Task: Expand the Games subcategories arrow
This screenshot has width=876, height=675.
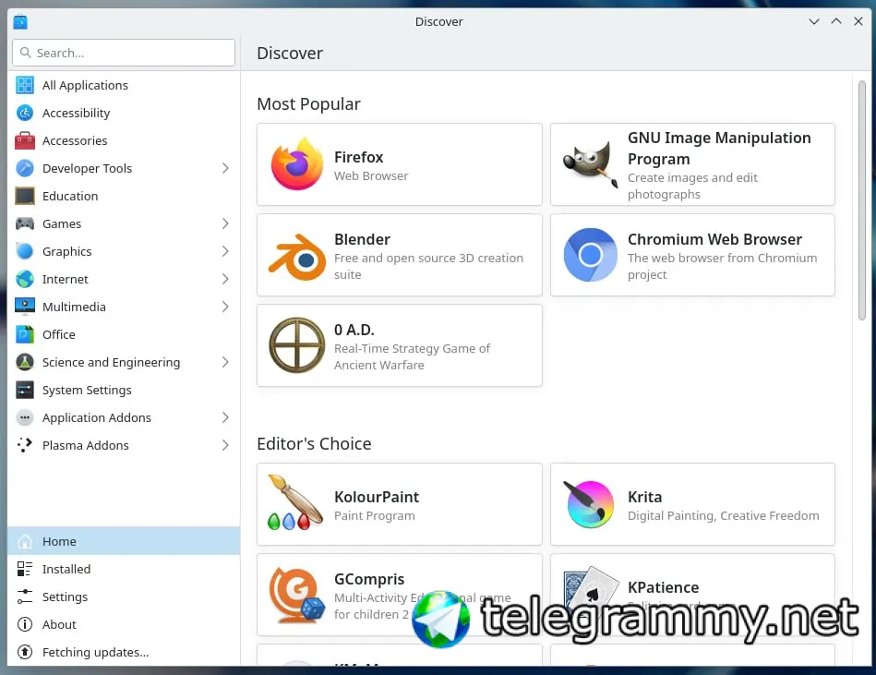Action: point(225,223)
